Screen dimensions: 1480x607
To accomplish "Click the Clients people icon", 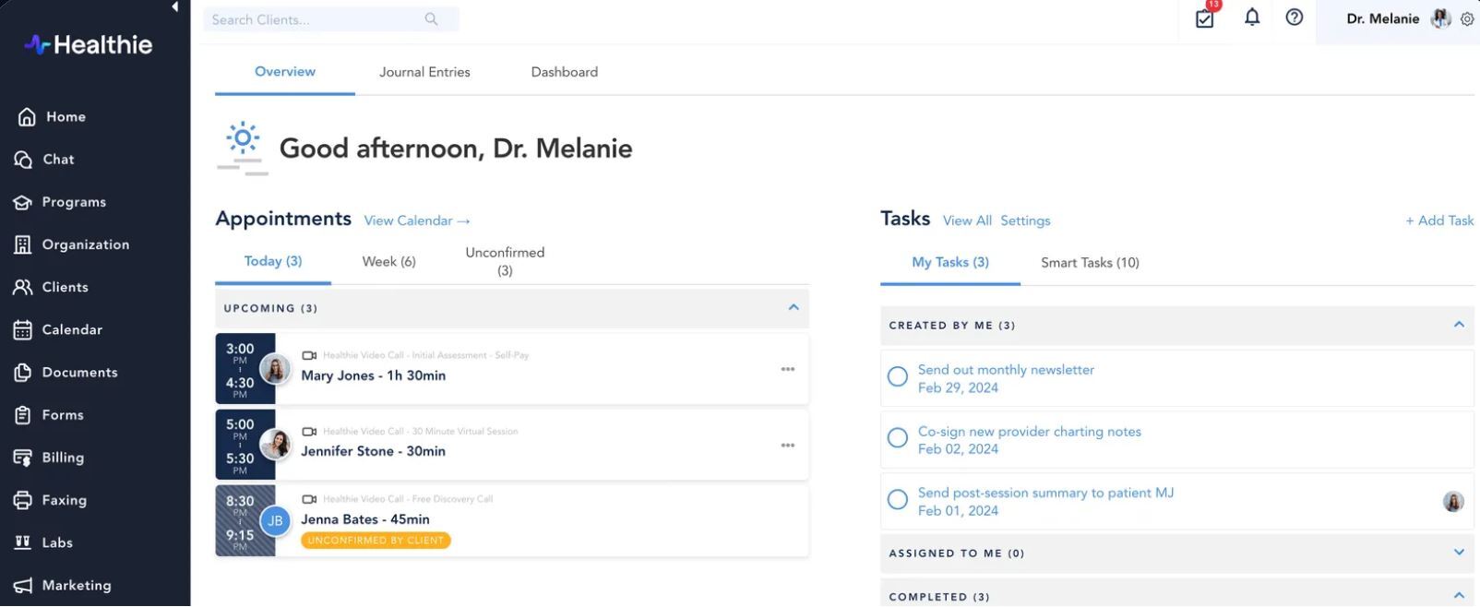I will [23, 287].
